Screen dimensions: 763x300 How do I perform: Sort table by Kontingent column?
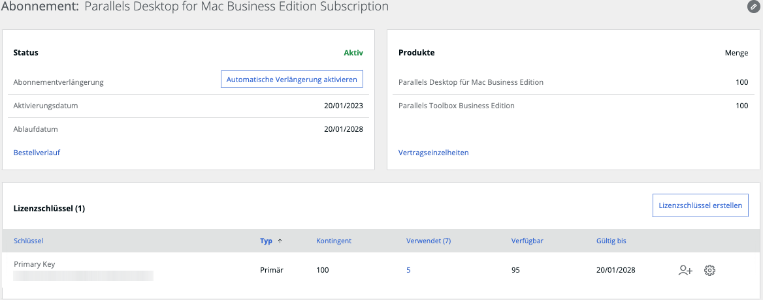pyautogui.click(x=334, y=240)
